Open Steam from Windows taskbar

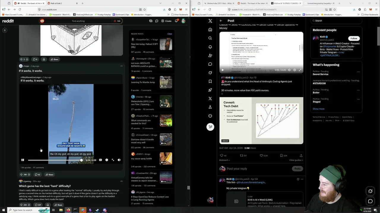97,210
